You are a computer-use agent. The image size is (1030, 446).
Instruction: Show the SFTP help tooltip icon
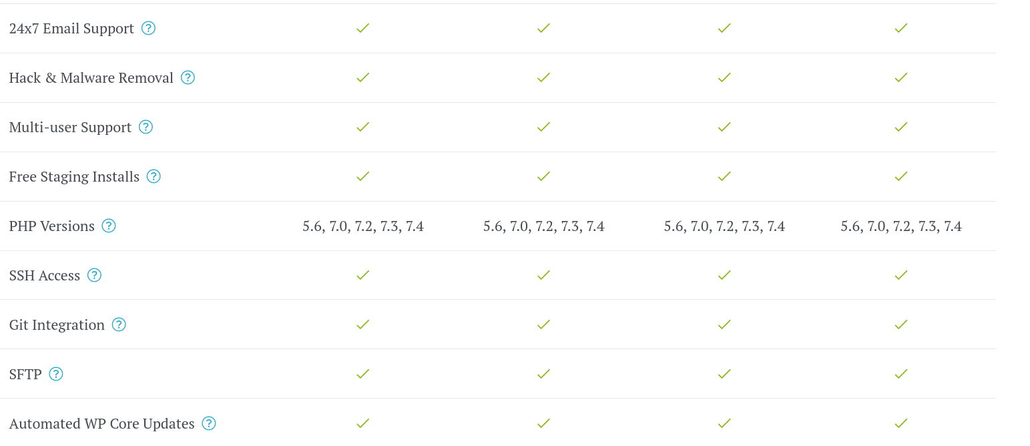coord(56,374)
